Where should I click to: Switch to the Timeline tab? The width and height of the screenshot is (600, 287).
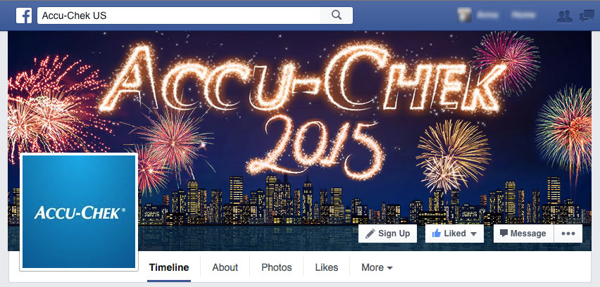(x=169, y=267)
